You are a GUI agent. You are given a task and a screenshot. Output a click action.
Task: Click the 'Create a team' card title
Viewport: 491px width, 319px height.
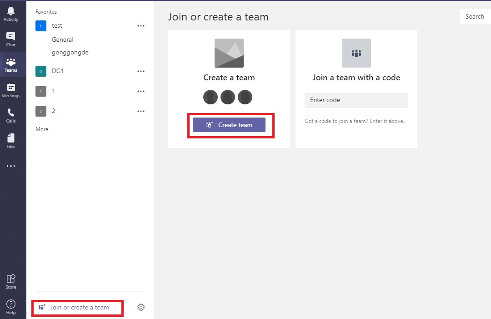[x=229, y=78]
